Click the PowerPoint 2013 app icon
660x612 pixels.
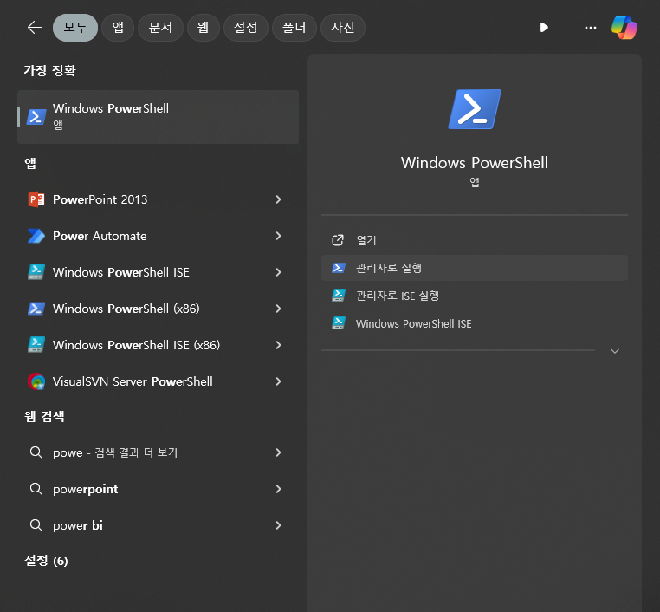tap(36, 199)
